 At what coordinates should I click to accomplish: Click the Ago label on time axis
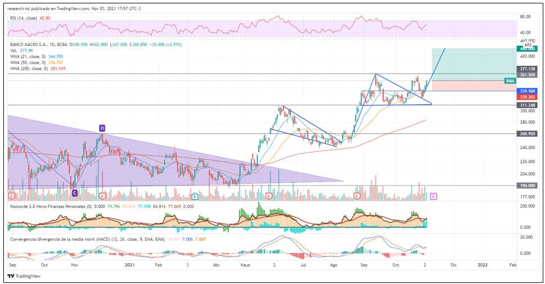point(334,265)
